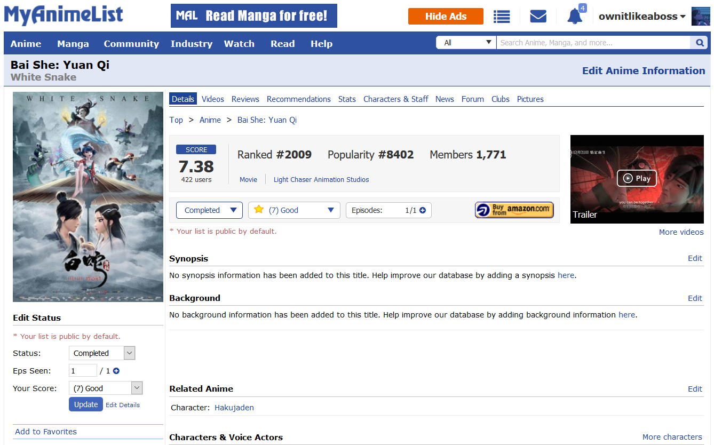Click the Add to Favorites link
Screen dimensions: 714x445
tap(46, 432)
